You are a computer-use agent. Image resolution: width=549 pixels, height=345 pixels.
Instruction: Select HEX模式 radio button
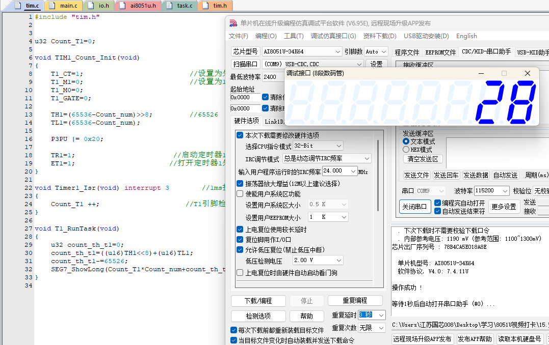click(x=406, y=150)
